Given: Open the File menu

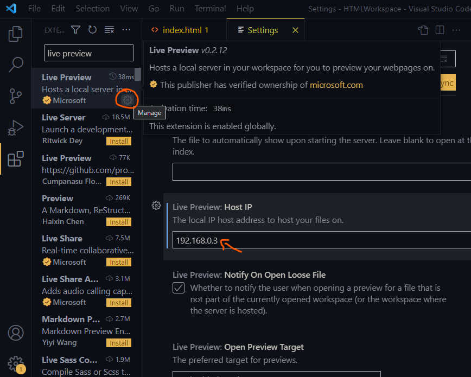Looking at the screenshot, I should click(34, 9).
